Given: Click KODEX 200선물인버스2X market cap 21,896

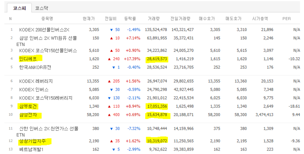Looking at the screenshot, I should point(267,30).
